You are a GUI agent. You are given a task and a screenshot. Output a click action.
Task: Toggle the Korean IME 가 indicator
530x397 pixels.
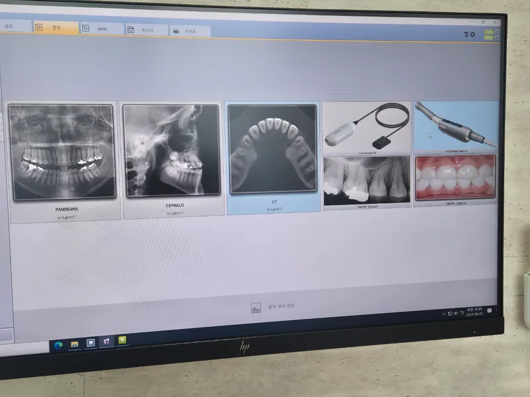click(461, 313)
